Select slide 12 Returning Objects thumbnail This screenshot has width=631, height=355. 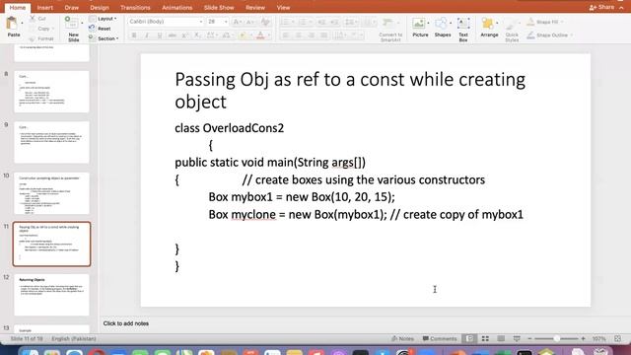pos(51,295)
